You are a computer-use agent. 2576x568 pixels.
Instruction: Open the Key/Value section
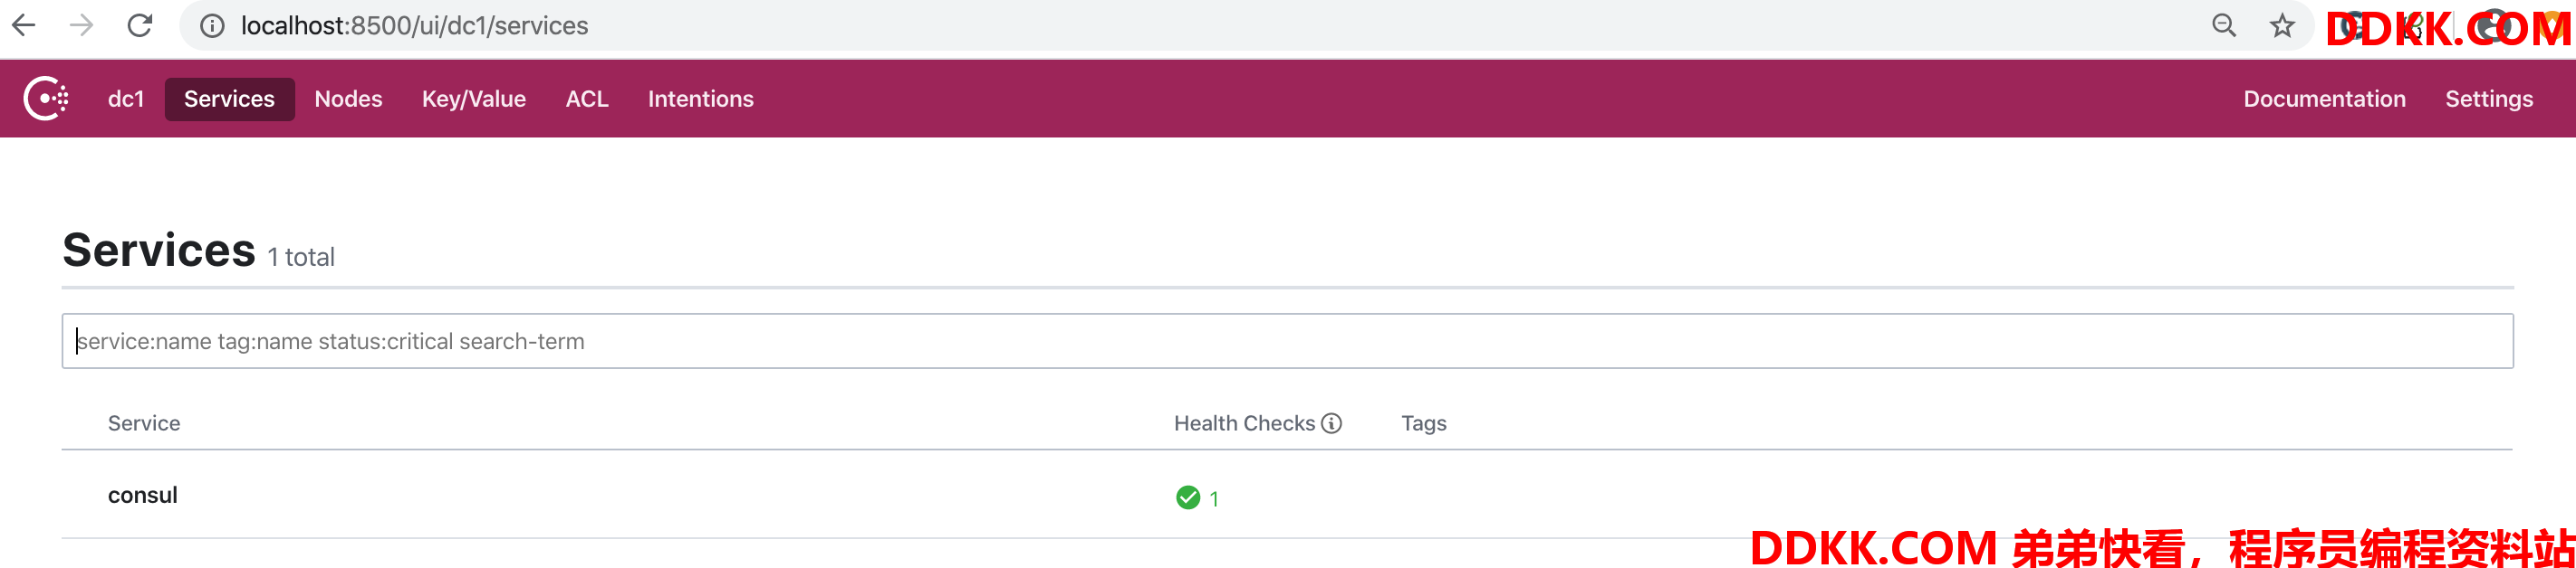(x=474, y=99)
